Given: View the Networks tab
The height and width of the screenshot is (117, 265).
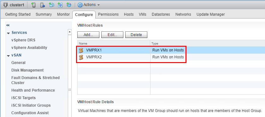Looking at the screenshot, I should click(183, 14).
